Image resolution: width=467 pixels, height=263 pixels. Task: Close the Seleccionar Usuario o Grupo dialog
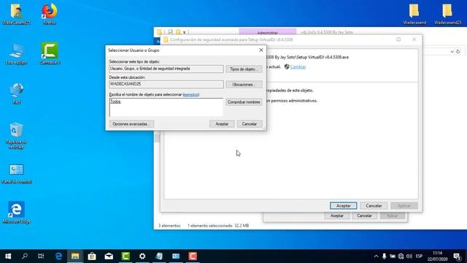[x=261, y=50]
